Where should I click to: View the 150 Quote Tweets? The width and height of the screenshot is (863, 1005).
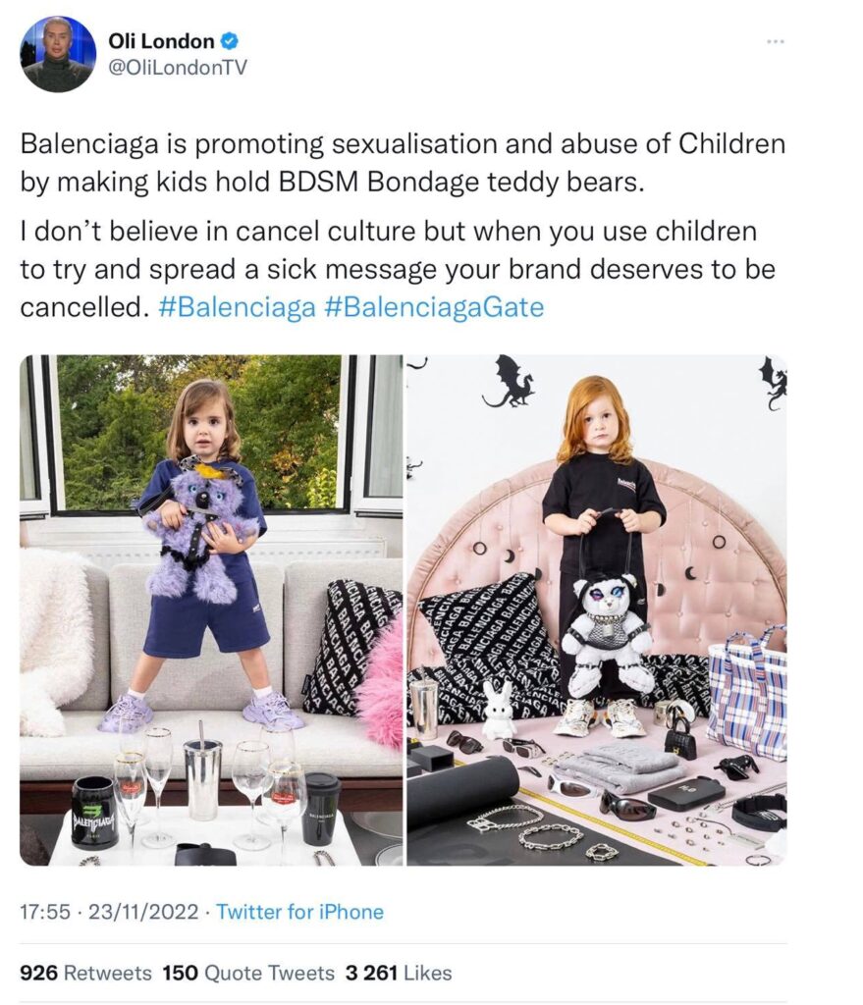pyautogui.click(x=248, y=973)
